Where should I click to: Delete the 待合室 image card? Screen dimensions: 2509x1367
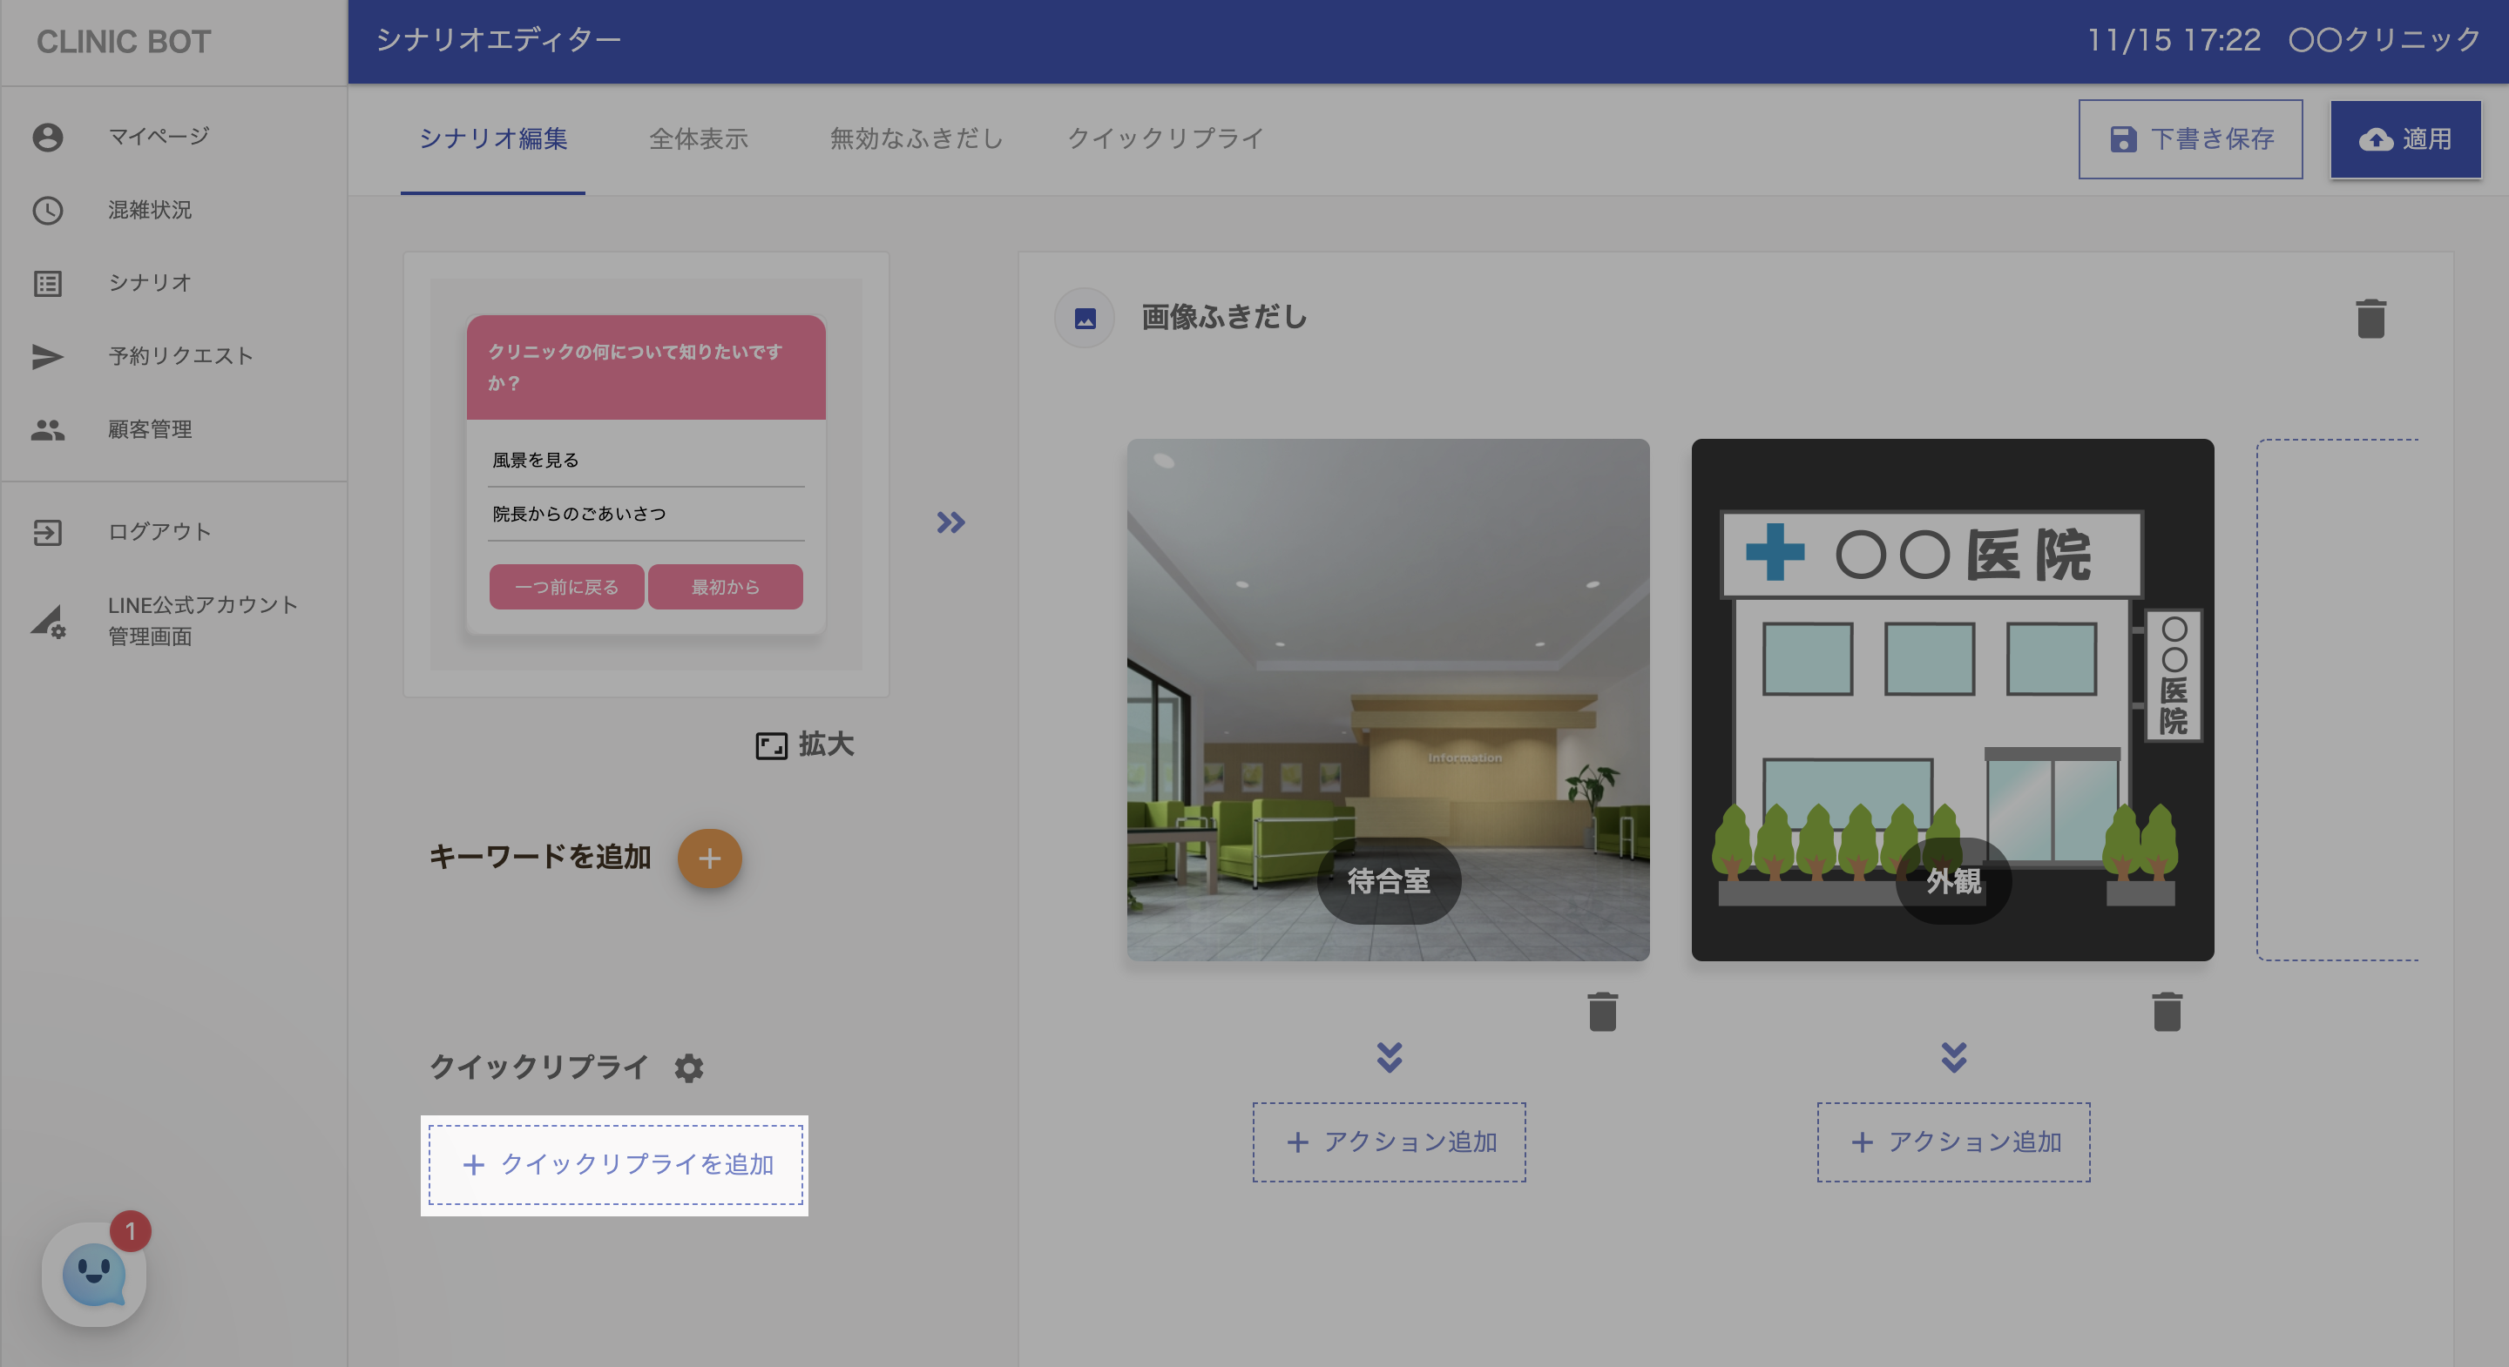point(1602,1012)
